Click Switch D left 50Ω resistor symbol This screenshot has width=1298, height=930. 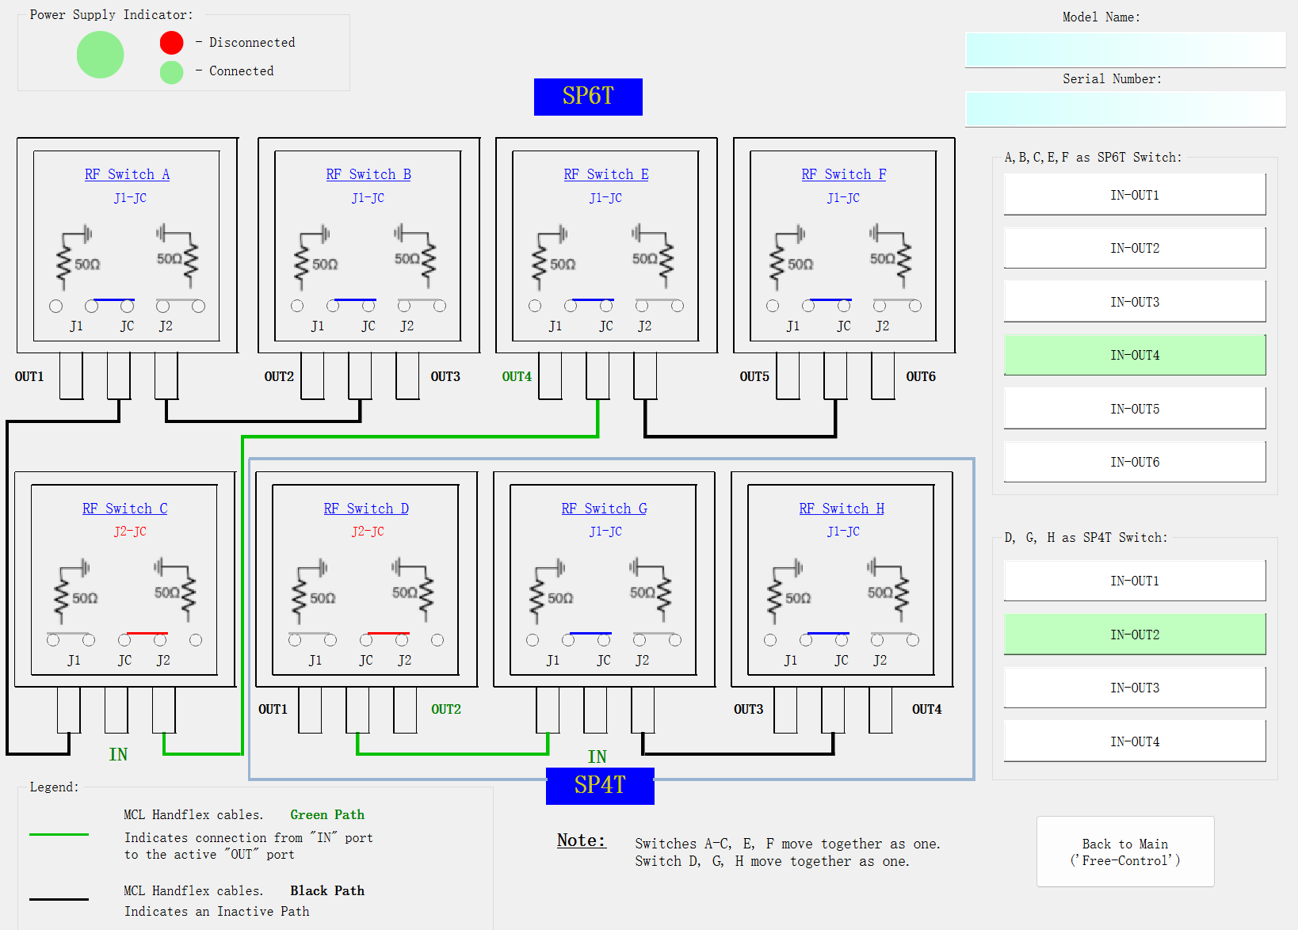point(311,593)
